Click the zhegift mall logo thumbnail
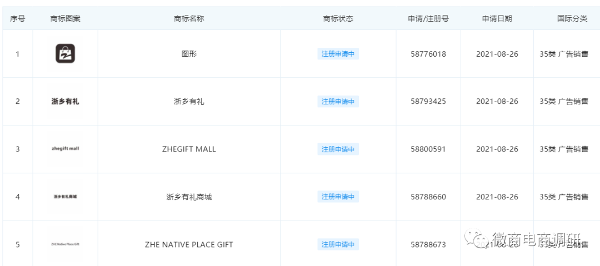 pos(65,149)
